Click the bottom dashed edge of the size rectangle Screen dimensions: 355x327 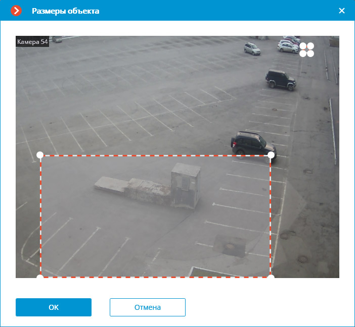(x=152, y=277)
